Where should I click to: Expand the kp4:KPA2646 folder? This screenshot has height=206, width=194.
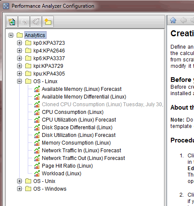coord(19,50)
